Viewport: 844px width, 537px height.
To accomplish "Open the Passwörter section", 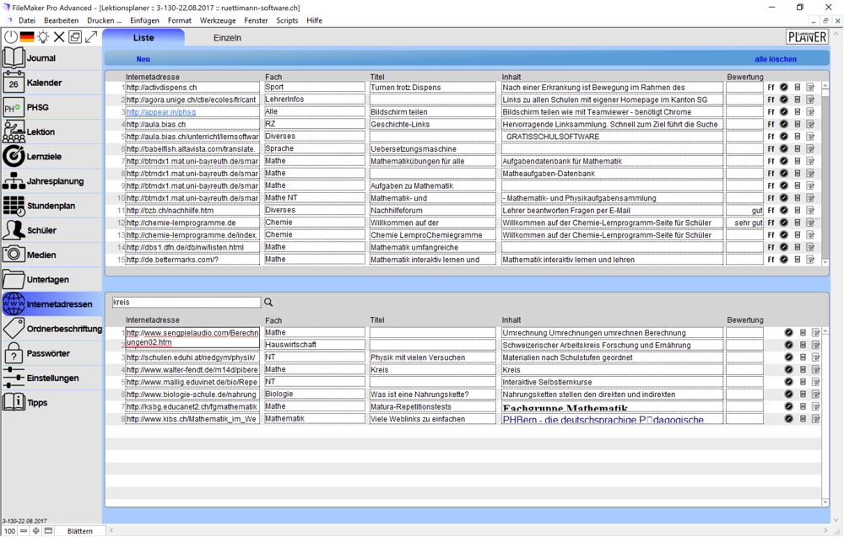I will click(51, 353).
